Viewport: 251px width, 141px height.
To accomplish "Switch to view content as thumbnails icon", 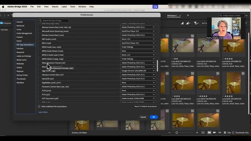I will (209, 132).
